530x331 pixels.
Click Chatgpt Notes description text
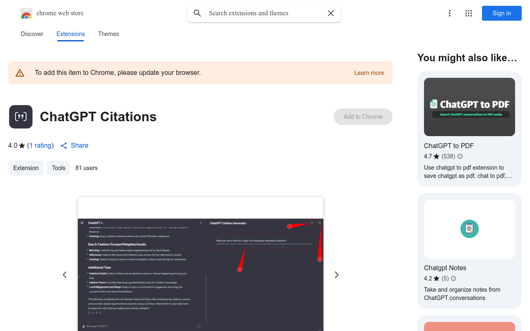coord(462,294)
